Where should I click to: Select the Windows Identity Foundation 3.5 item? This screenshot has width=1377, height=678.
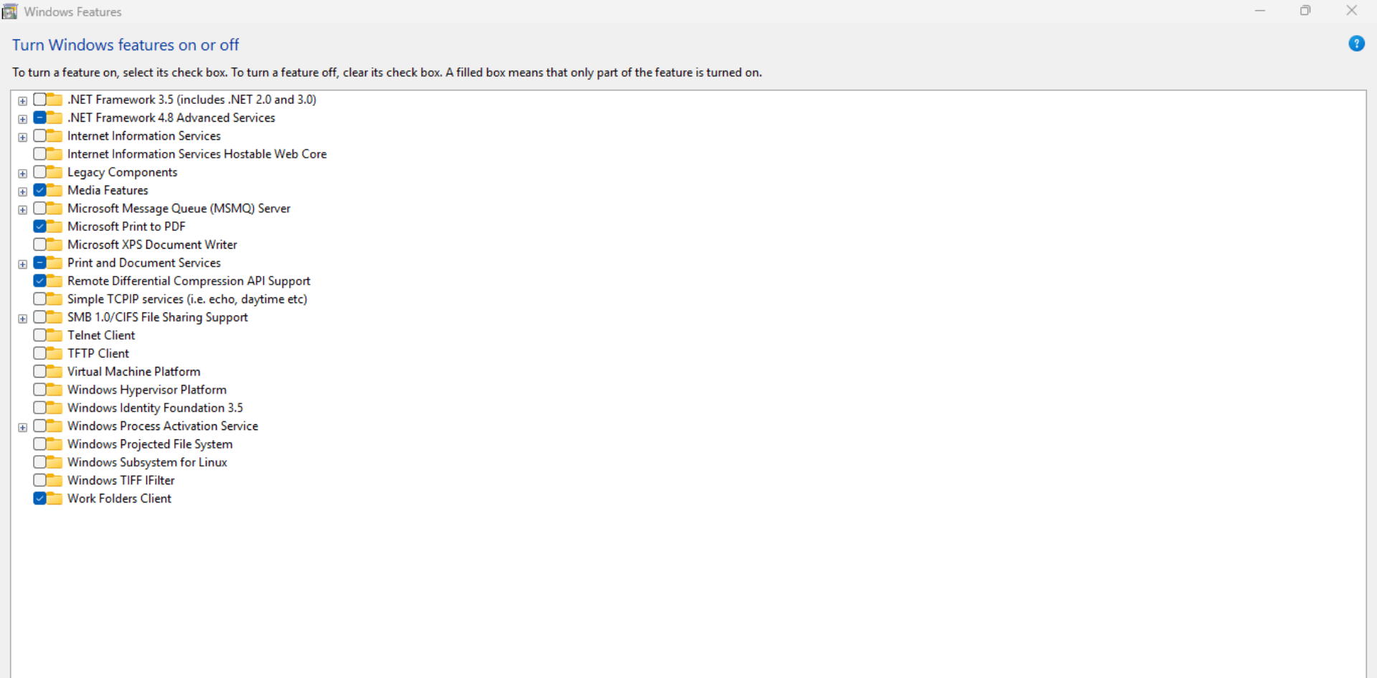point(155,408)
